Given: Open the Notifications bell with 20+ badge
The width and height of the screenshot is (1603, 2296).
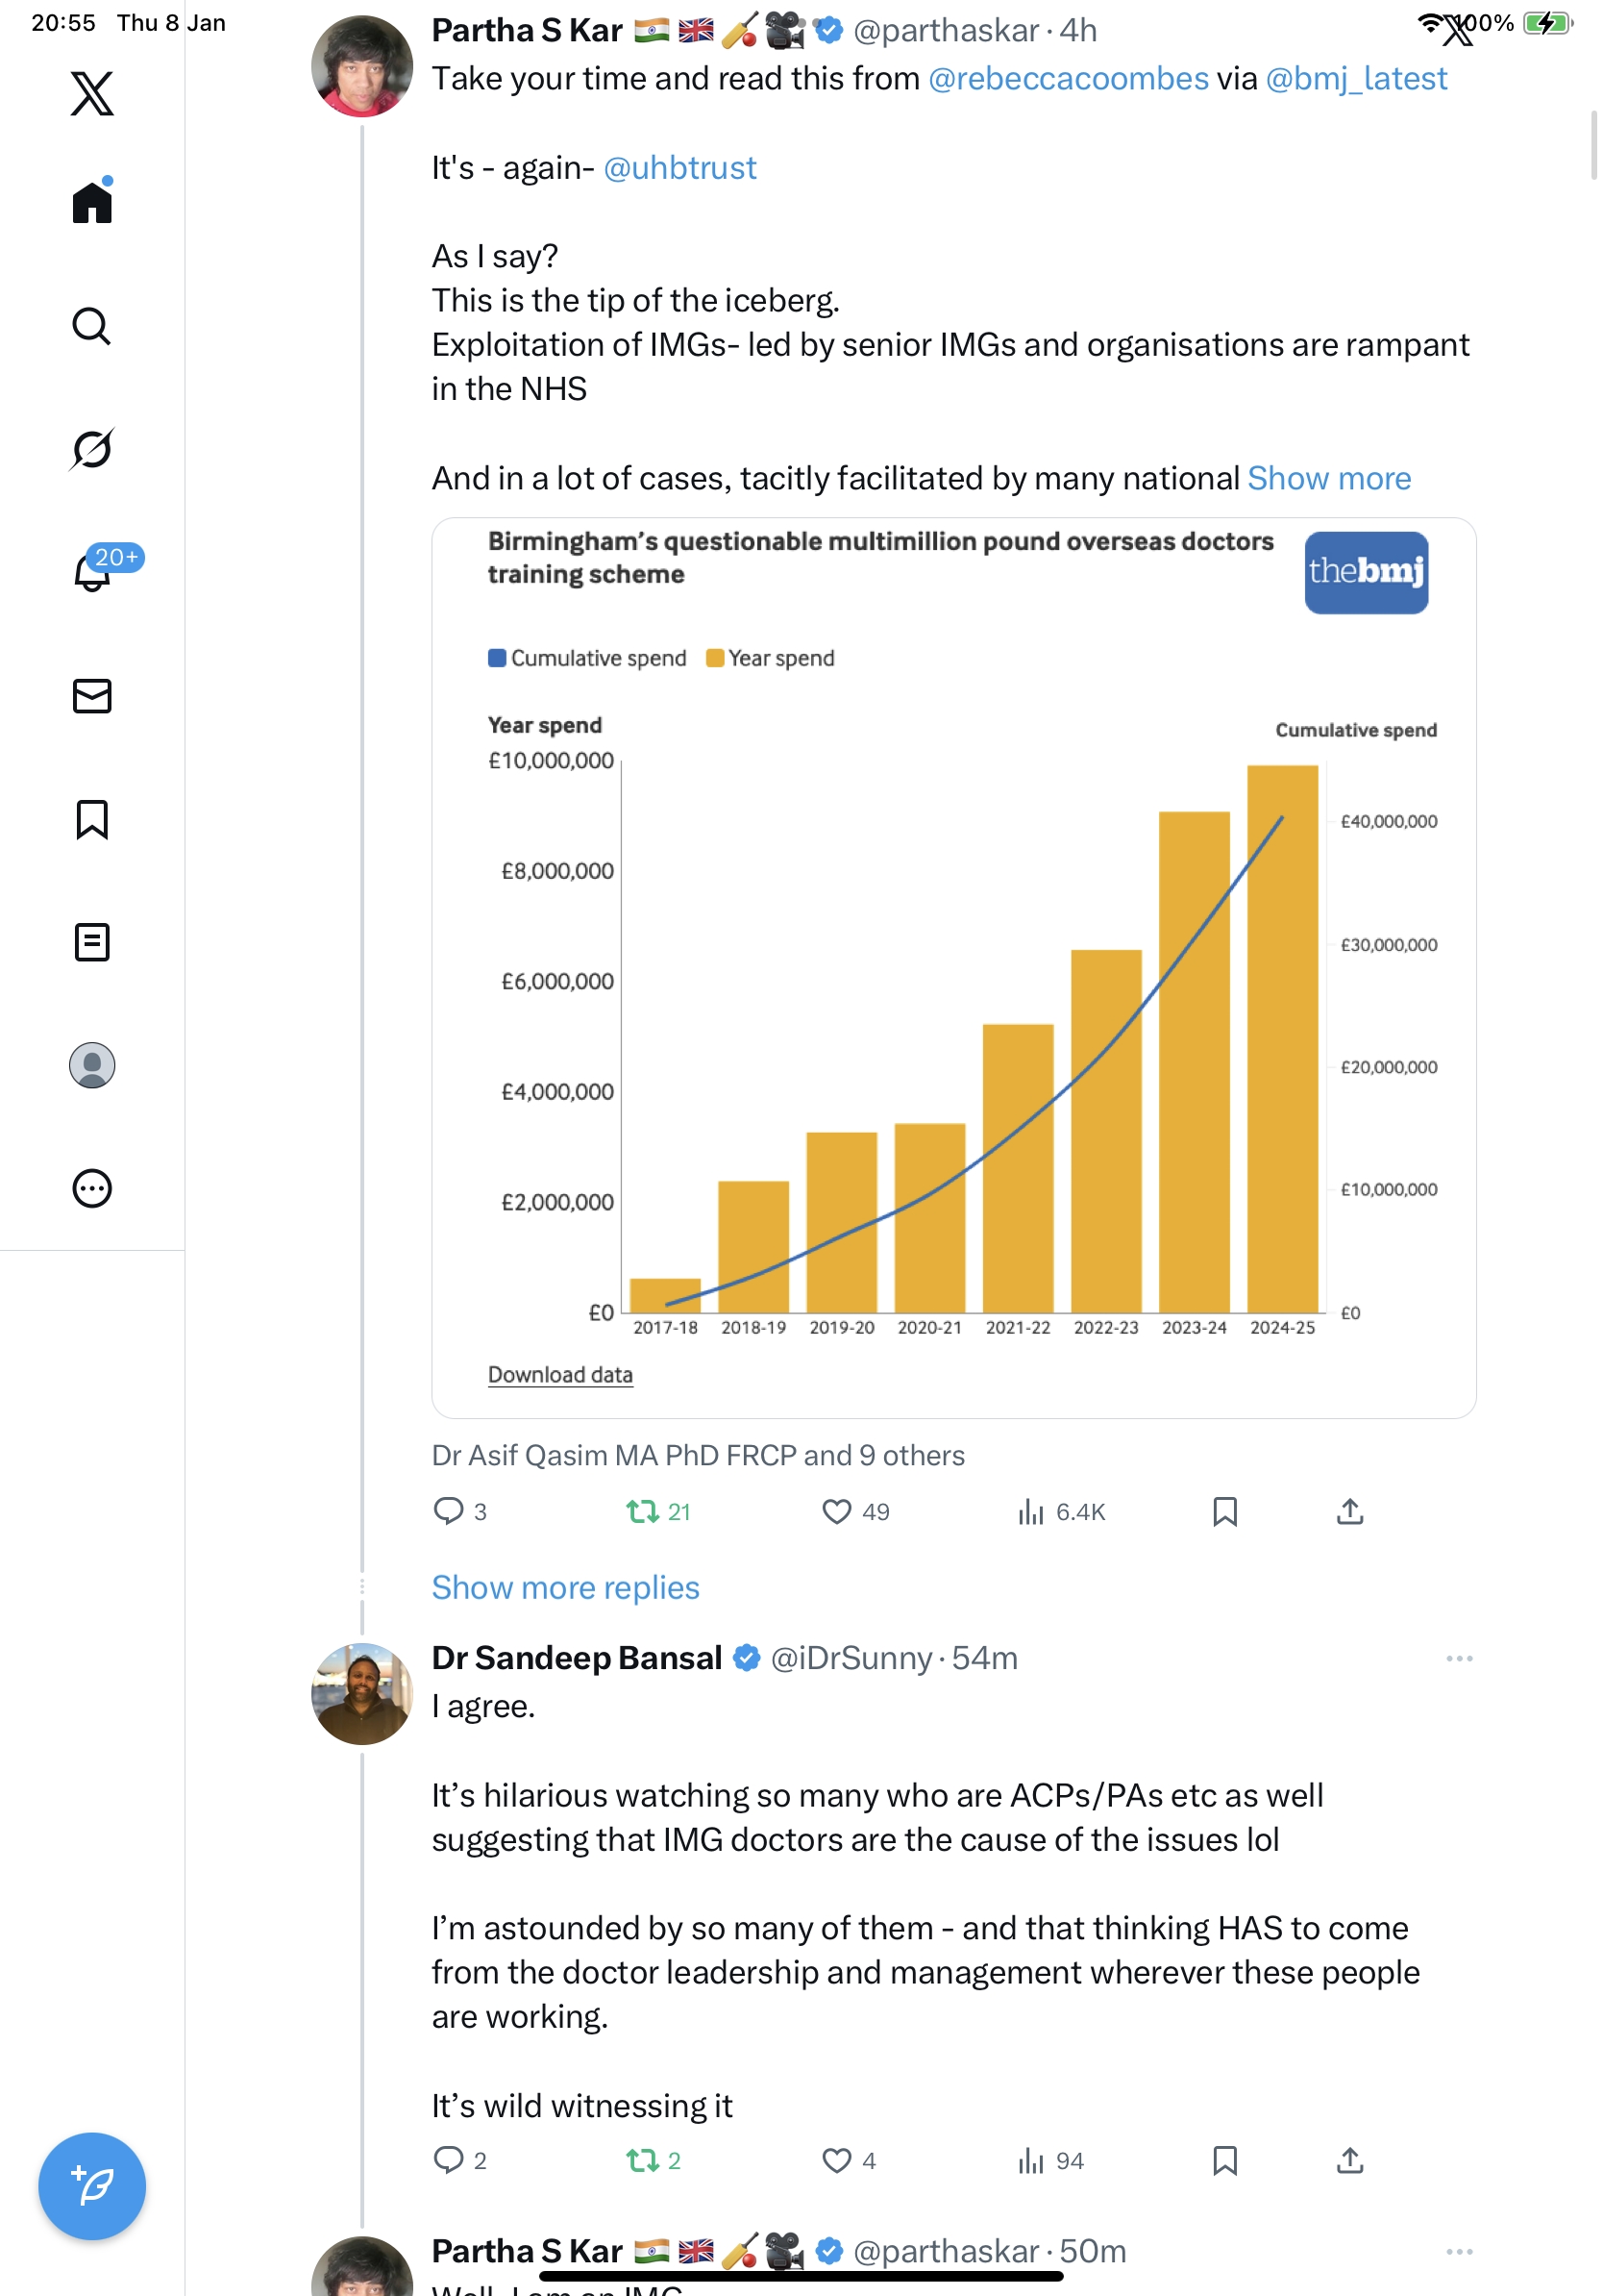Looking at the screenshot, I should (92, 572).
